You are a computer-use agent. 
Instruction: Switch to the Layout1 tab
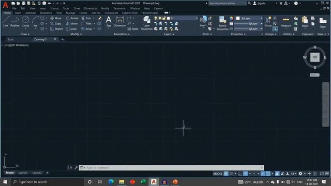(x=23, y=173)
